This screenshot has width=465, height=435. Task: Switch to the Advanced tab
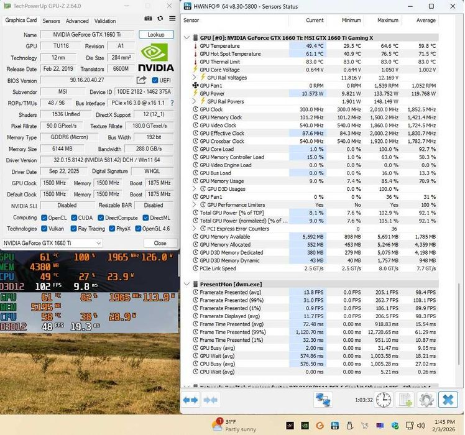tap(77, 21)
